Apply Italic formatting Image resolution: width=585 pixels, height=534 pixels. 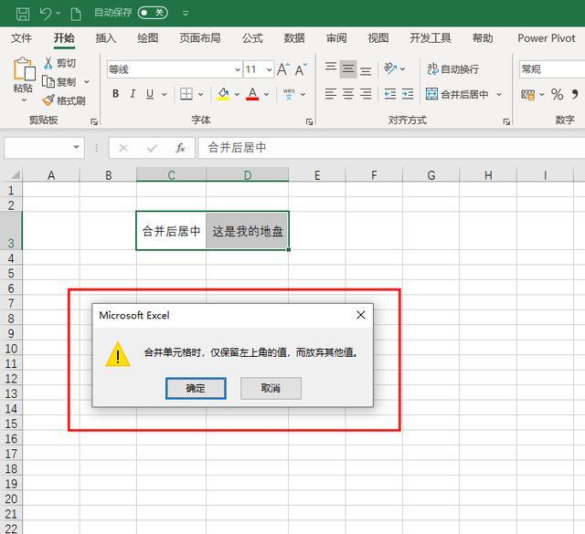pos(133,94)
